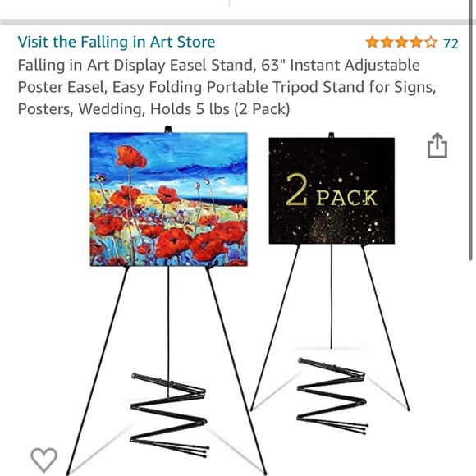Click the folded easel under the right stand
The height and width of the screenshot is (476, 476).
point(332,396)
